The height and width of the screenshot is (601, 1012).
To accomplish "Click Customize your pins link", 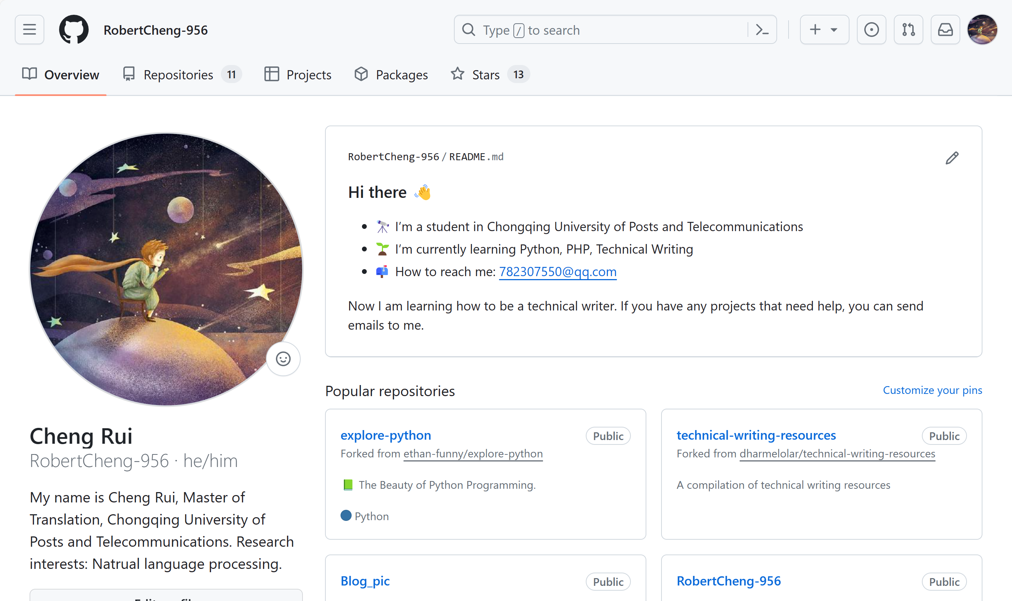I will pos(932,390).
